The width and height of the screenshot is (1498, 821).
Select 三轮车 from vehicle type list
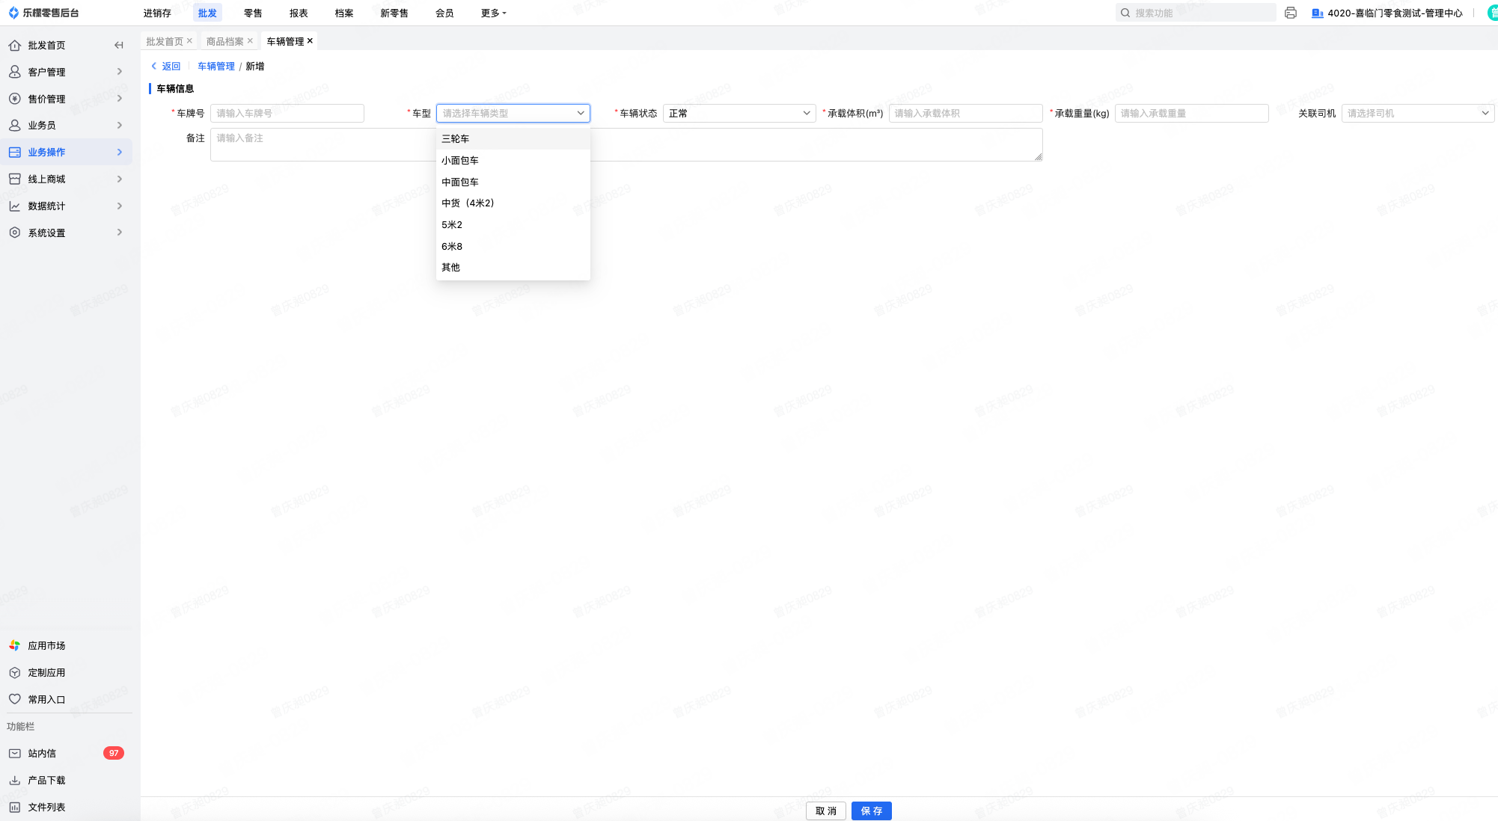[456, 139]
